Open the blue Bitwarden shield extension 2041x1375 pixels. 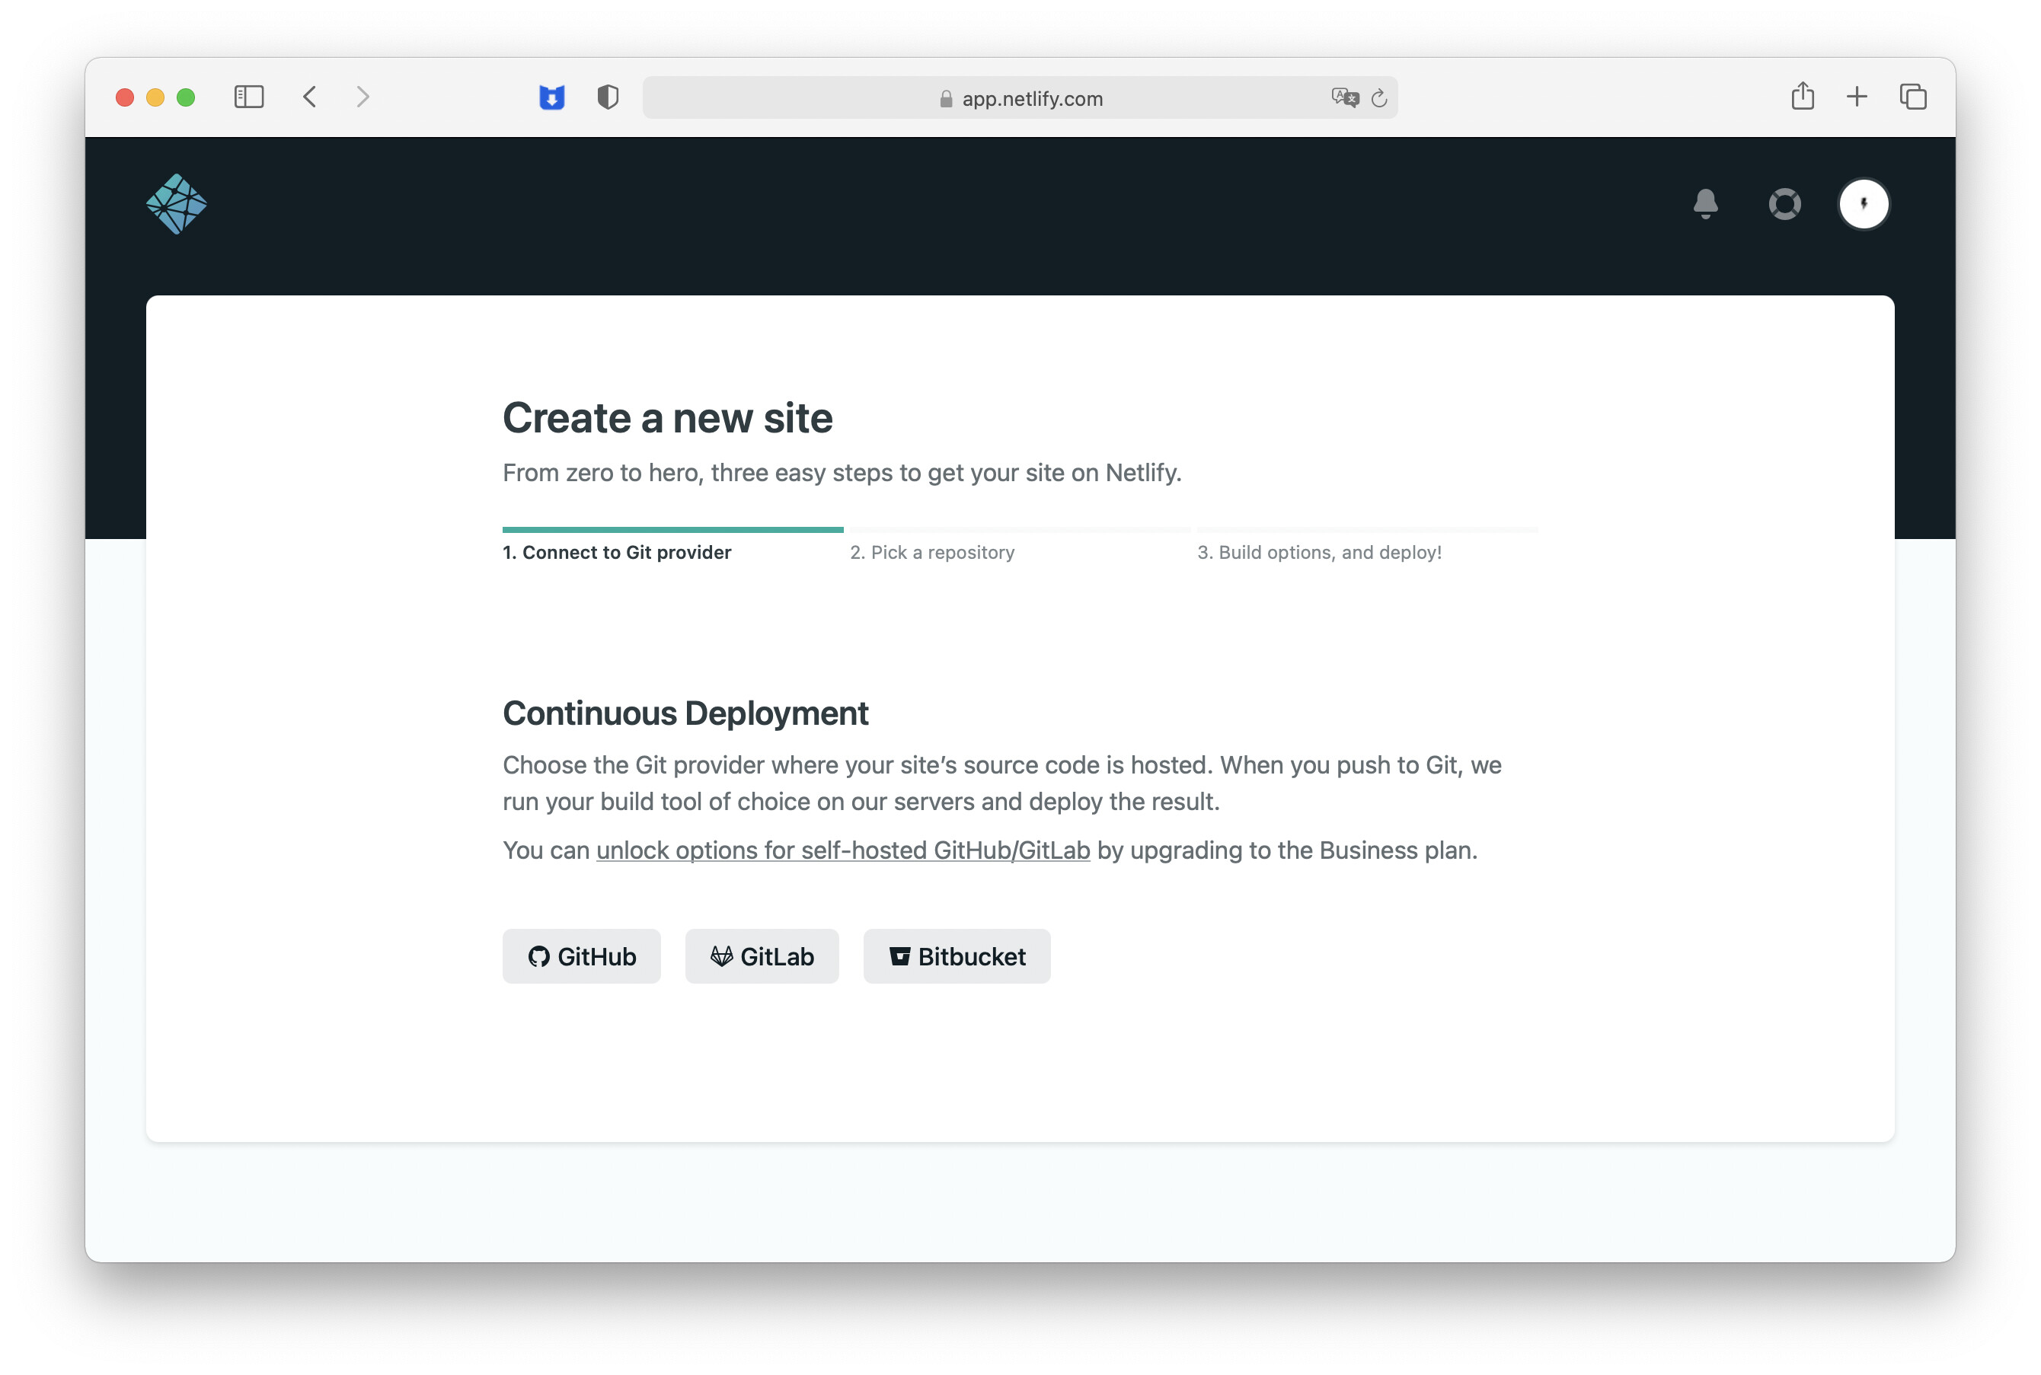click(x=551, y=97)
